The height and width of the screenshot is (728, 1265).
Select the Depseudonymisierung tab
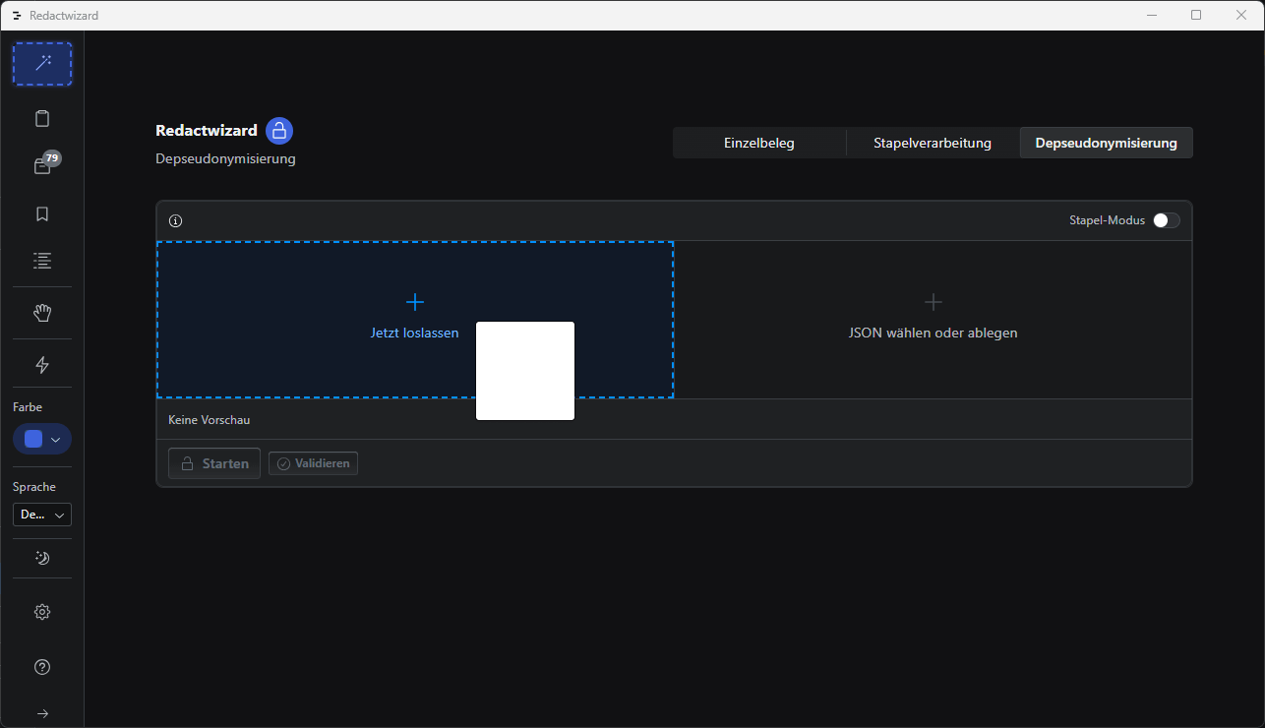[1107, 143]
